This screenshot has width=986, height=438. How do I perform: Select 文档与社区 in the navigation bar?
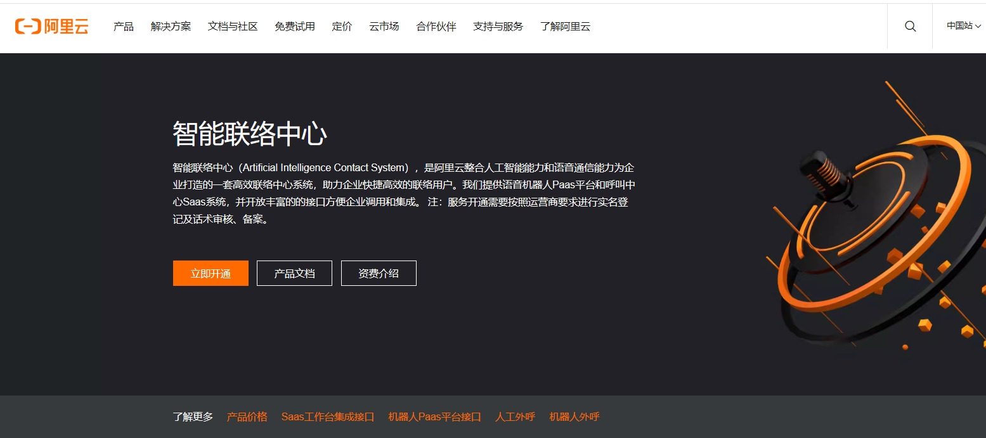[x=232, y=27]
